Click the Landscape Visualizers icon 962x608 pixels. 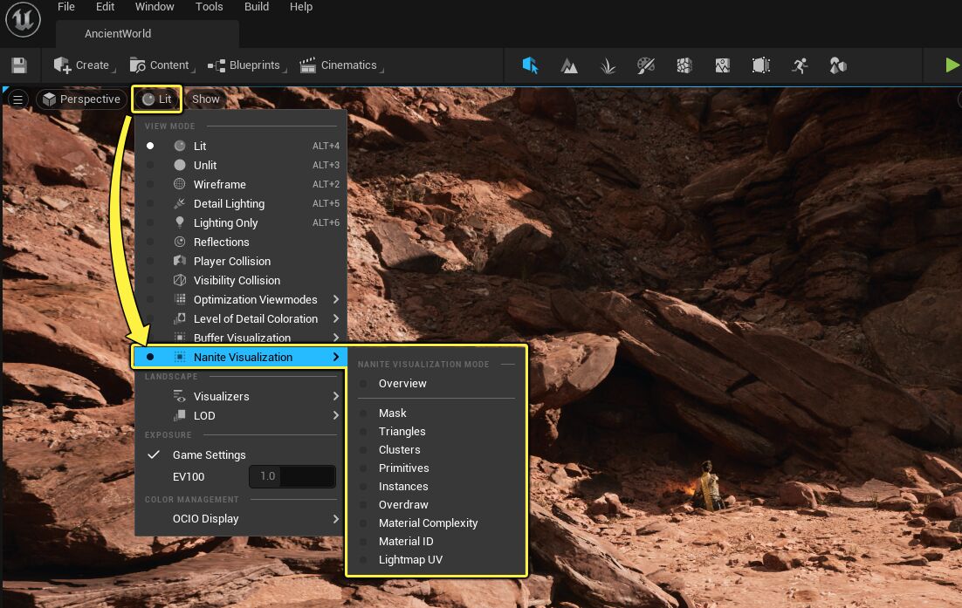point(180,396)
